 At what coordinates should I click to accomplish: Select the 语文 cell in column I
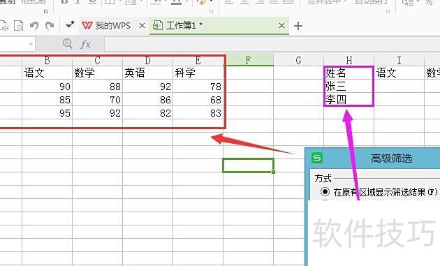[399, 73]
